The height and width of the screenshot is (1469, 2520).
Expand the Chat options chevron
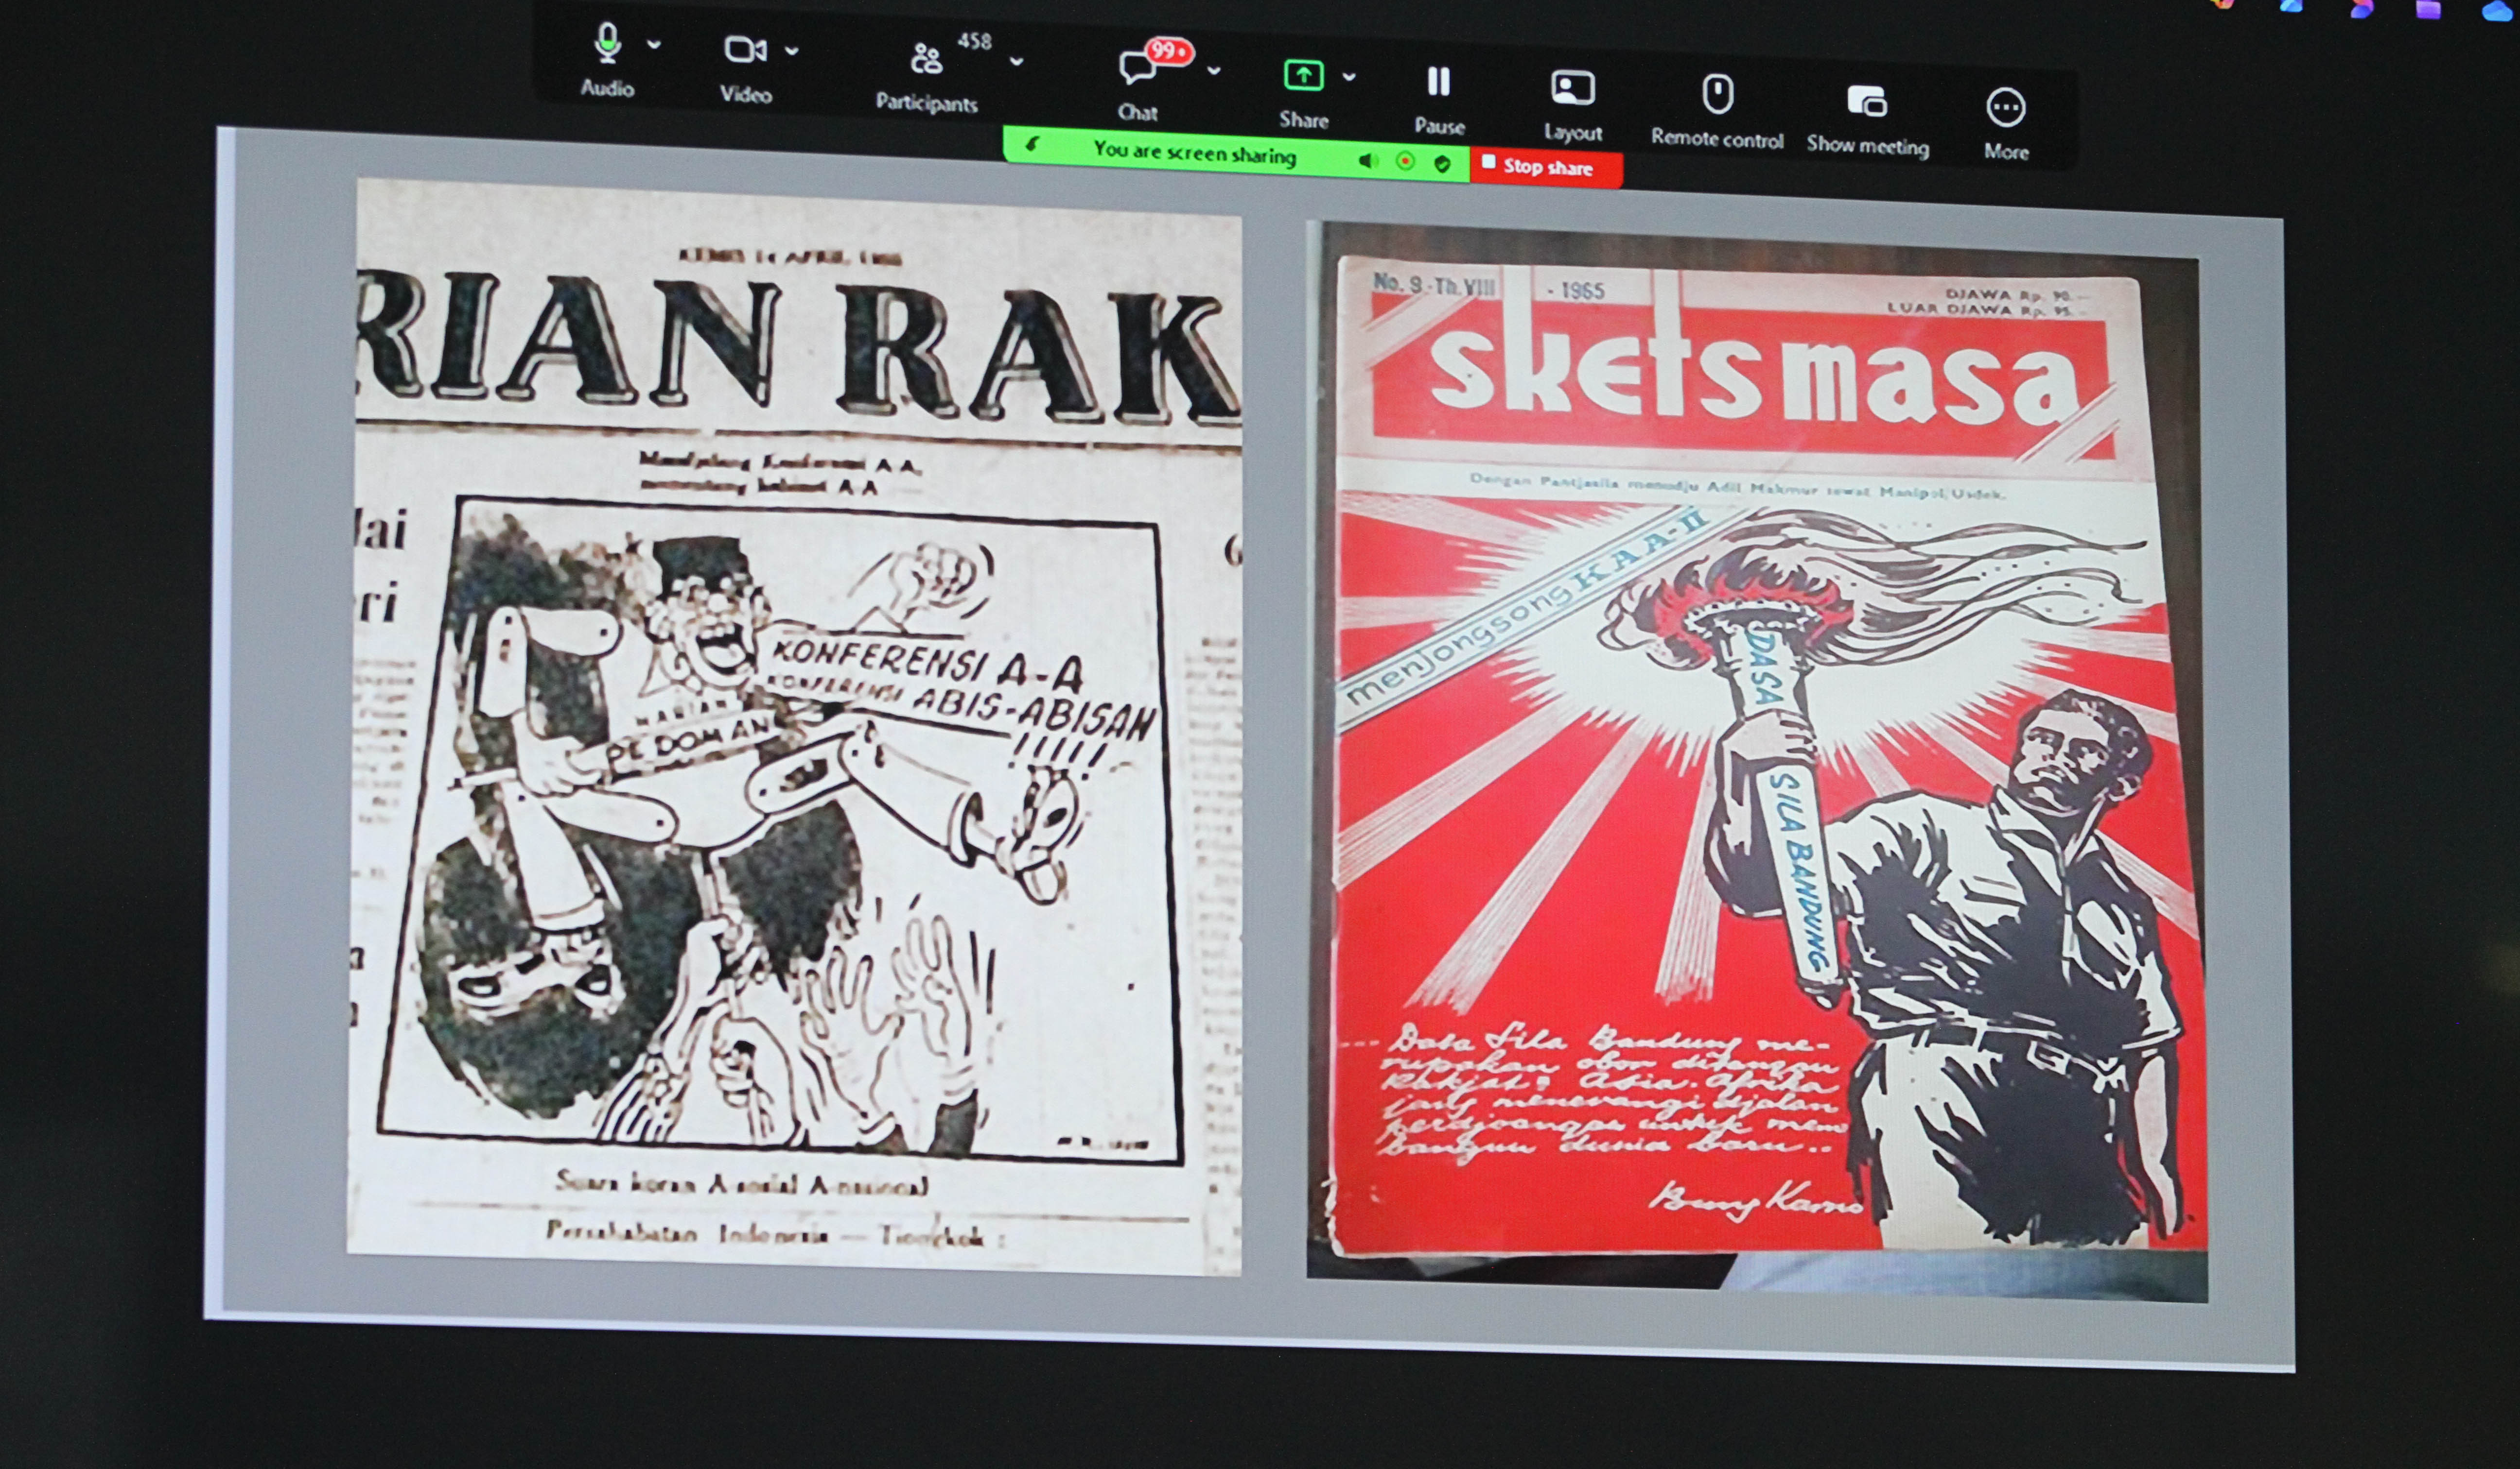pyautogui.click(x=1214, y=71)
